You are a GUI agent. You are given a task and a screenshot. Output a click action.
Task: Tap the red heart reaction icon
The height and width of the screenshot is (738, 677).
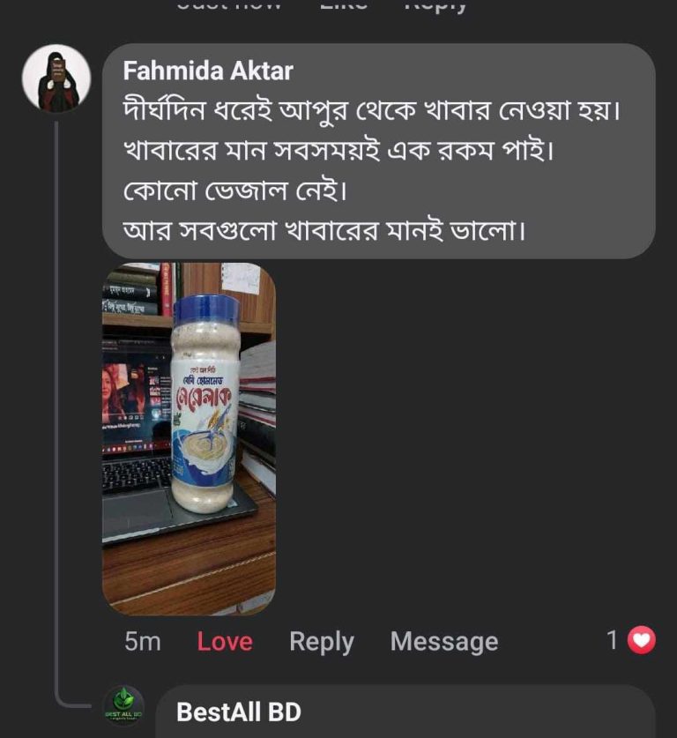(642, 640)
